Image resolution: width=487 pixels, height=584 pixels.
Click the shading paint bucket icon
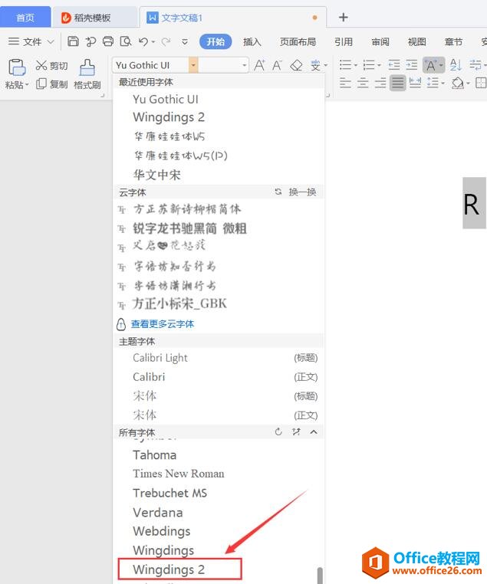click(x=458, y=83)
